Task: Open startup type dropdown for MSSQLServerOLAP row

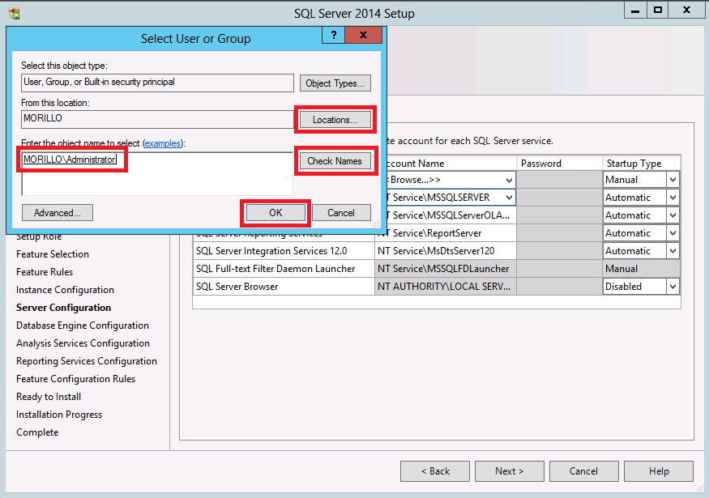Action: [x=673, y=215]
